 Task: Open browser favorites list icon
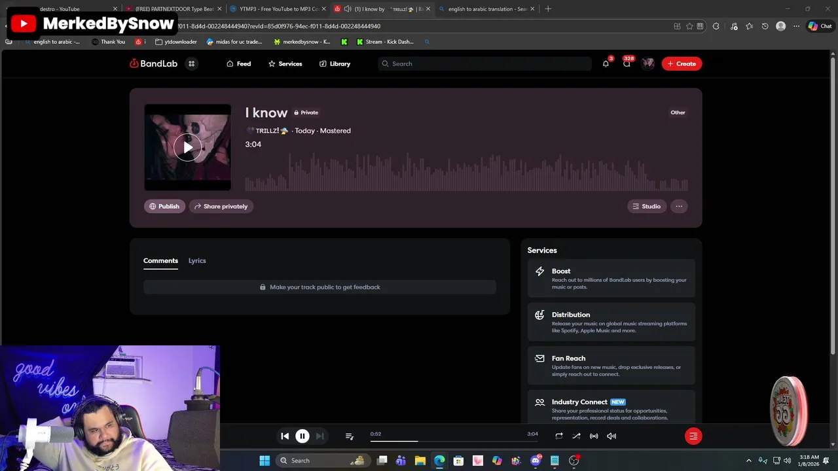(749, 26)
